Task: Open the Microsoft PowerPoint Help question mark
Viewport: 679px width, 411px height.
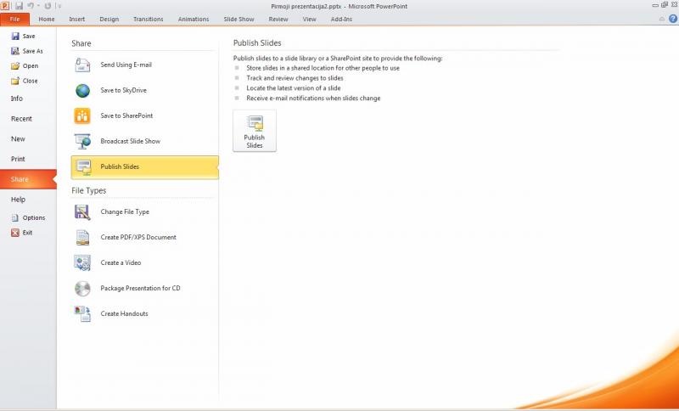Action: 672,19
